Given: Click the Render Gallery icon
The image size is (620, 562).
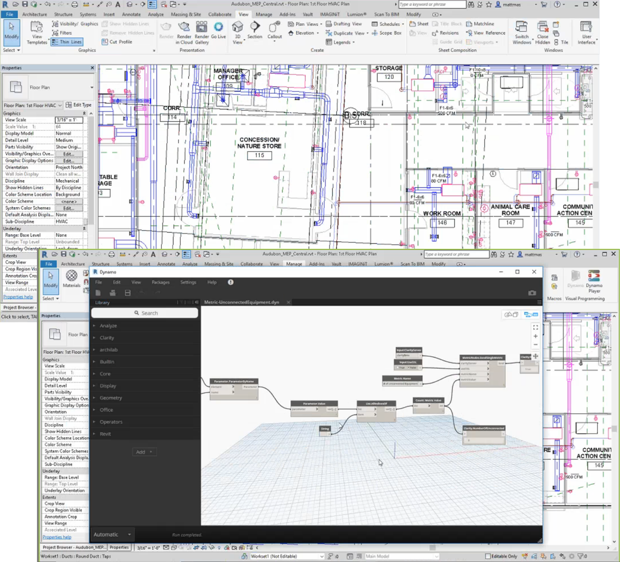Looking at the screenshot, I should 202,32.
